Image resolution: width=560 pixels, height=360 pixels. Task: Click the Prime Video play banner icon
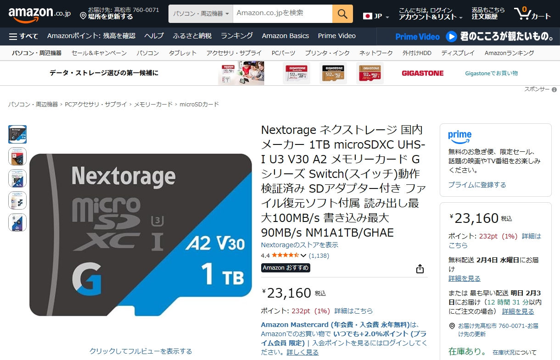(x=451, y=36)
